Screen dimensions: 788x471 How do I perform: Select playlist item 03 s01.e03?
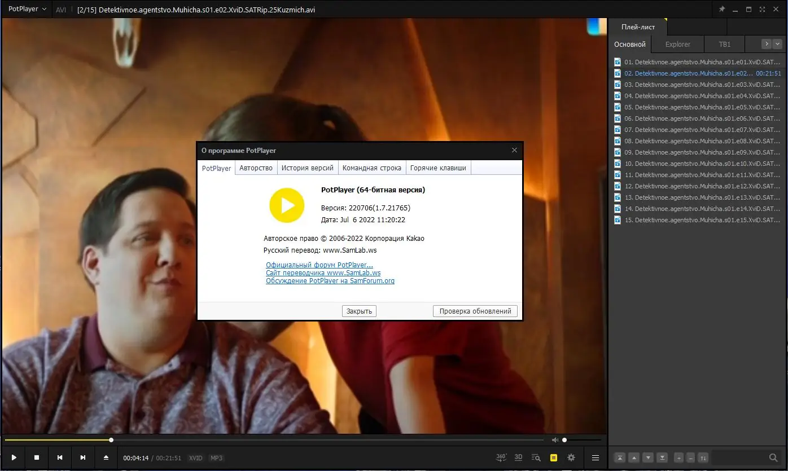coord(698,85)
